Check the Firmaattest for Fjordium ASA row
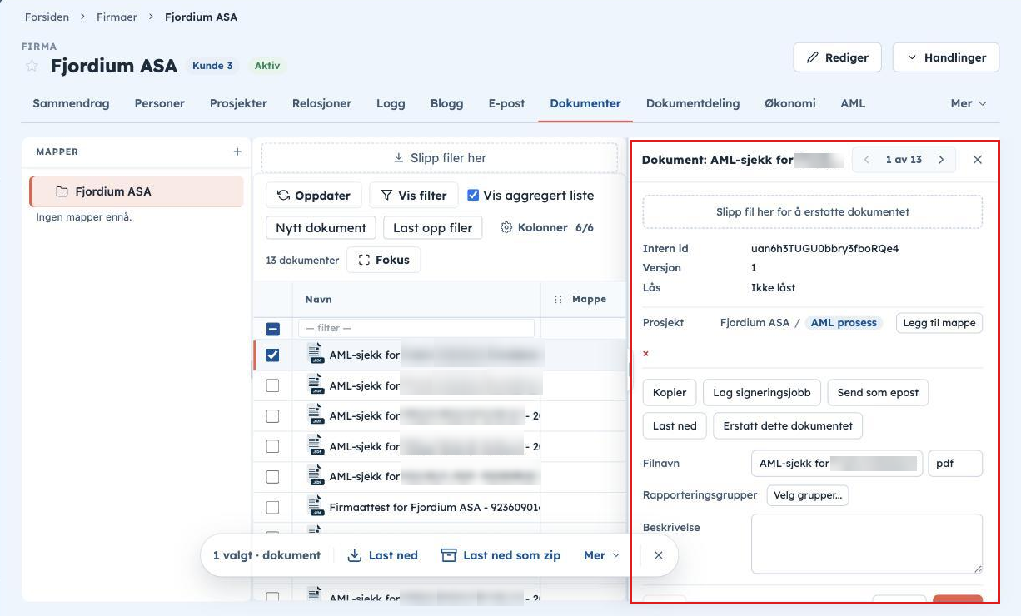Image resolution: width=1021 pixels, height=616 pixels. 272,507
